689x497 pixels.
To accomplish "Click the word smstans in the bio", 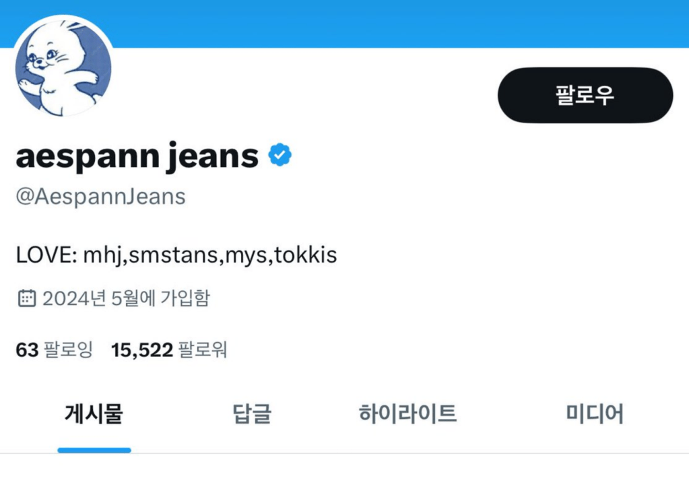I will [x=172, y=255].
